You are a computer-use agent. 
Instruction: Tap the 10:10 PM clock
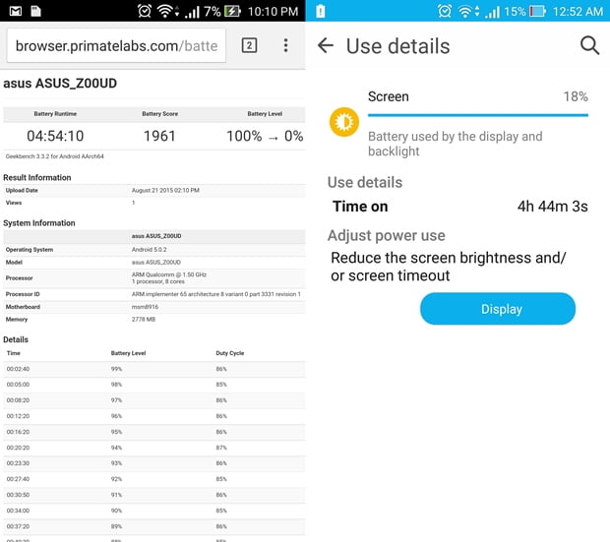(x=273, y=12)
